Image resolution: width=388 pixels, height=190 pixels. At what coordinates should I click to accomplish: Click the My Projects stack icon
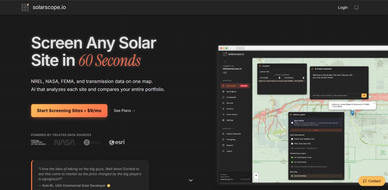[223, 92]
